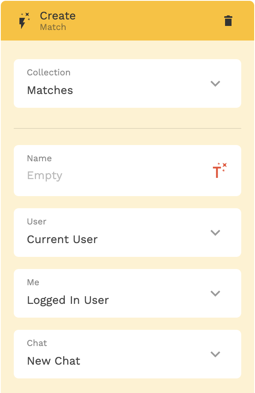Click the Match subtitle in header
The width and height of the screenshot is (255, 393).
[x=53, y=27]
